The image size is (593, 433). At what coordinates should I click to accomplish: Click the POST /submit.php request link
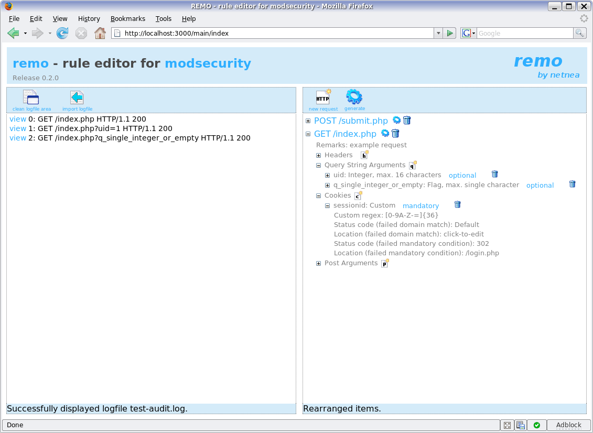tap(351, 121)
